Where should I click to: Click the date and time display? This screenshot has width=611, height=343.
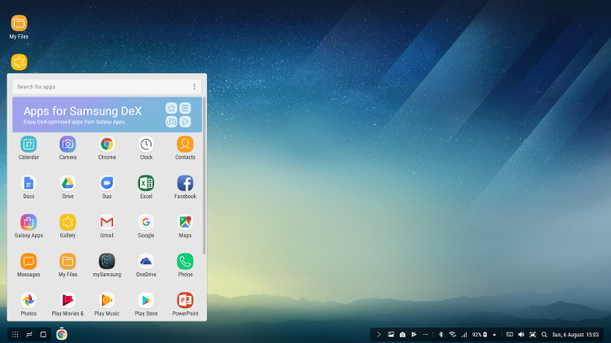[575, 334]
